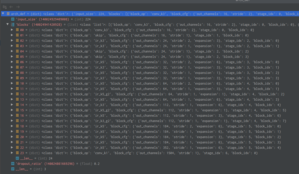Viewport: 299px width, 174px height.
Task: Select row 19 ir_k5 block_idx 1
Action: tap(150, 131)
